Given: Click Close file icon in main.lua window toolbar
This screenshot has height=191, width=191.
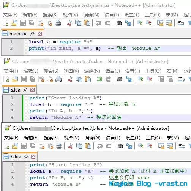Looking at the screenshot, I should (41, 23).
